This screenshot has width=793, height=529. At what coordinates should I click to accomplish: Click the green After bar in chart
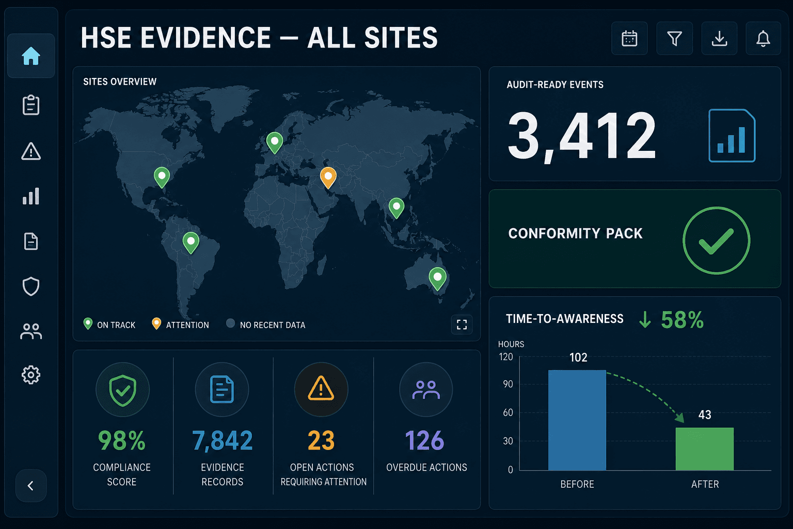tap(705, 449)
